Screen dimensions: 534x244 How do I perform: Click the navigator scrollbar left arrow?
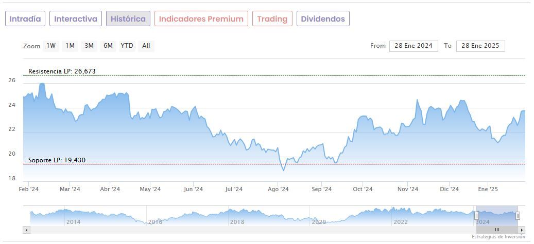pyautogui.click(x=27, y=230)
